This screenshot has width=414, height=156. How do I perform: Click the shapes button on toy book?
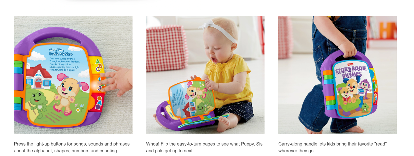99,102
